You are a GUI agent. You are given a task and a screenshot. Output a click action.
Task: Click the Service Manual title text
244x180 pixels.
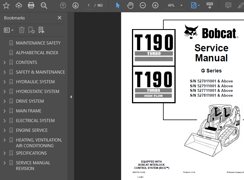click(212, 53)
